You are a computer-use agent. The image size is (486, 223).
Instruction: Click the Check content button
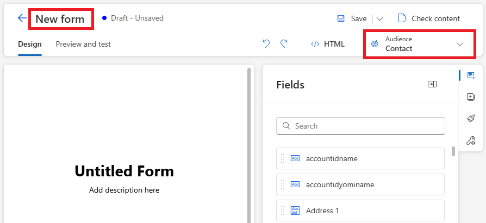429,18
